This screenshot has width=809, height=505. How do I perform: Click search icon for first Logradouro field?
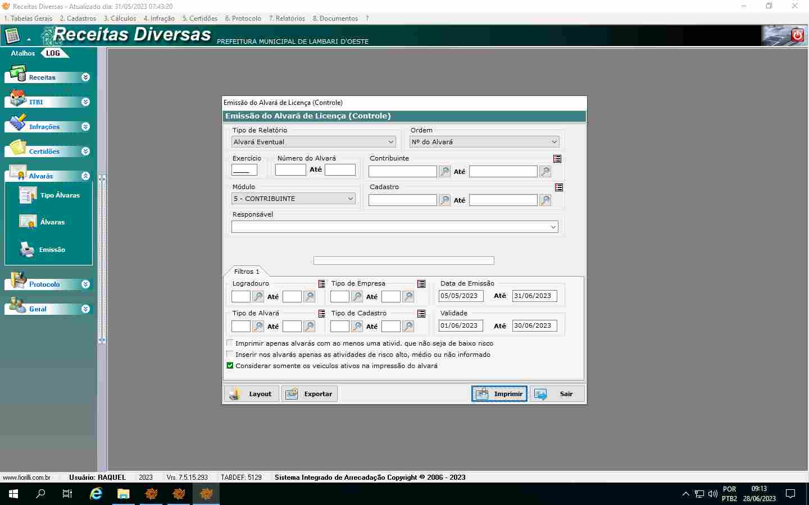(258, 296)
